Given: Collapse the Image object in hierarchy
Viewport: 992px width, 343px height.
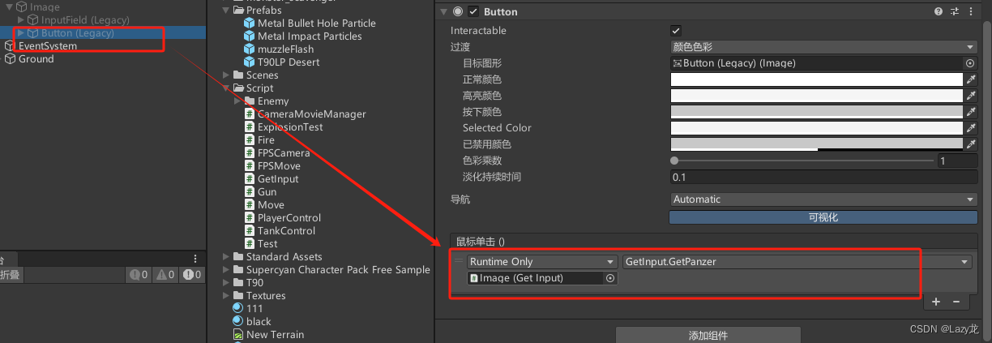Looking at the screenshot, I should [x=9, y=7].
